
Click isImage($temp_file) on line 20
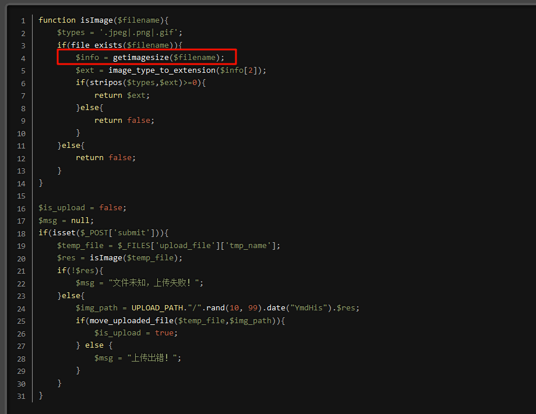133,258
